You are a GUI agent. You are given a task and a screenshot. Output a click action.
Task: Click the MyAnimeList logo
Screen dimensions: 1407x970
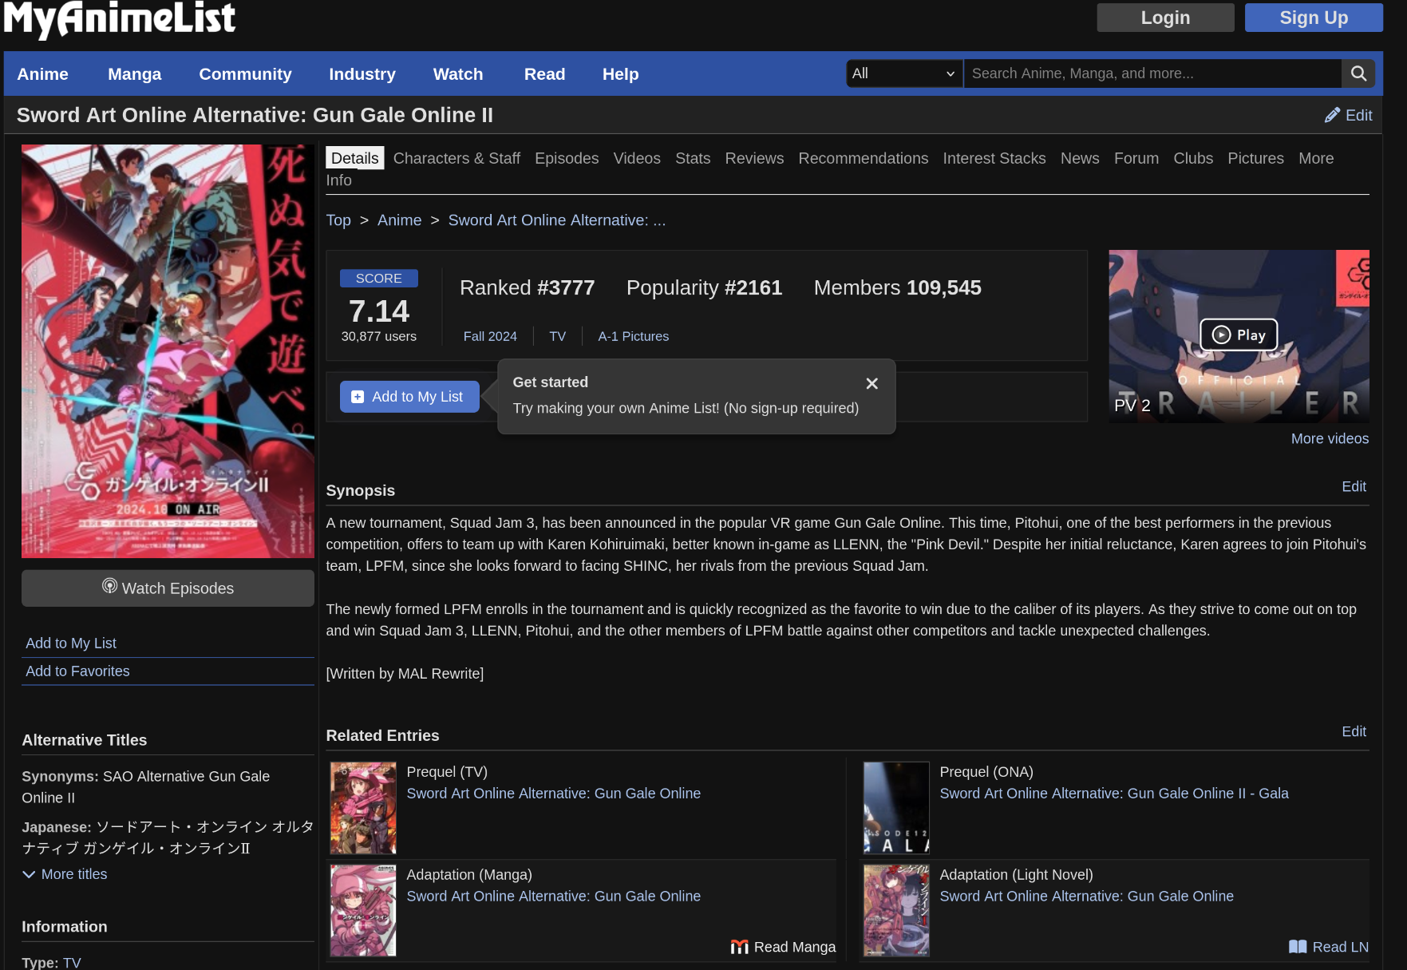coord(120,19)
